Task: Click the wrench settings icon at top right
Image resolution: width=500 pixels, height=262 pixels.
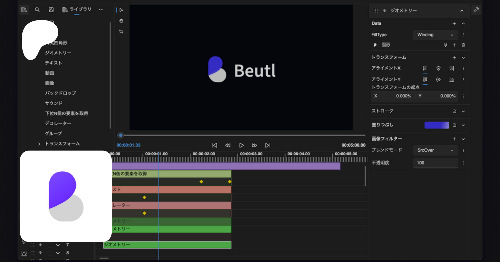Action: [x=476, y=10]
